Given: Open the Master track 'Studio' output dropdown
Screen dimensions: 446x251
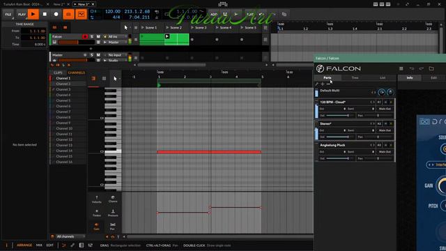Looking at the screenshot, I should (x=115, y=61).
